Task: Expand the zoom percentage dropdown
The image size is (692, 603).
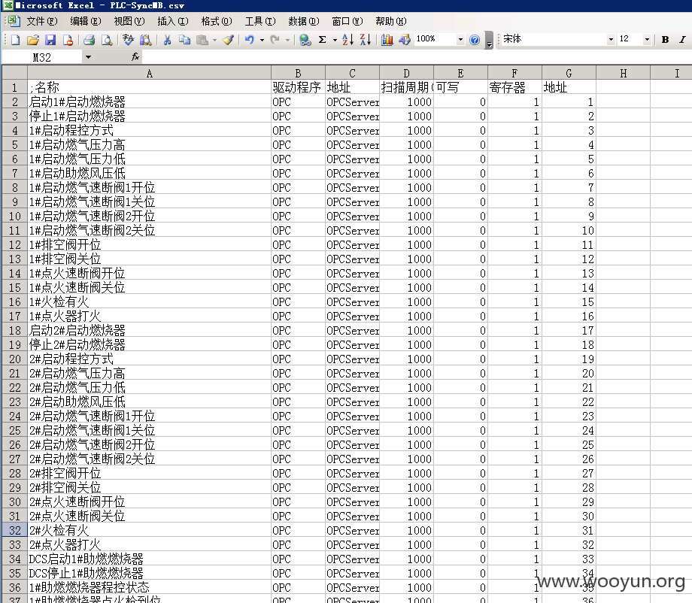Action: tap(460, 40)
